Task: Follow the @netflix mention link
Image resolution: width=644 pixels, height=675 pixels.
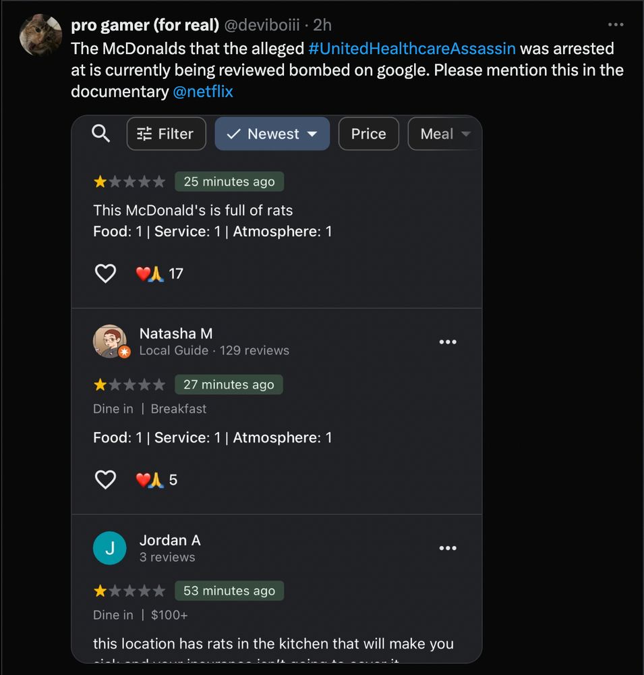Action: (x=203, y=92)
